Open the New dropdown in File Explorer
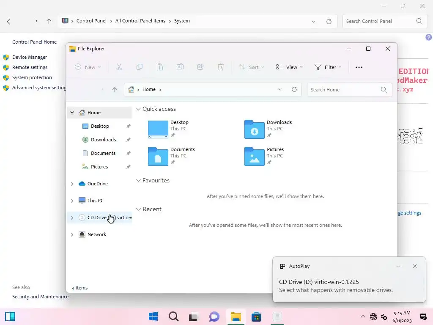Image resolution: width=433 pixels, height=325 pixels. 88,67
